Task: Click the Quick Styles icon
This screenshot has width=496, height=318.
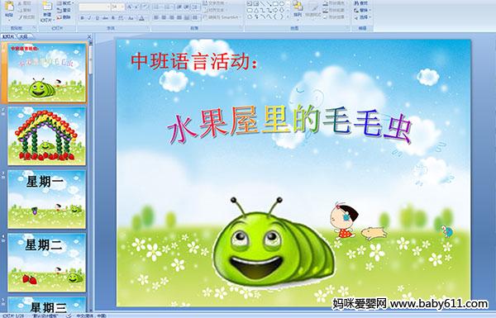Action: [315, 8]
